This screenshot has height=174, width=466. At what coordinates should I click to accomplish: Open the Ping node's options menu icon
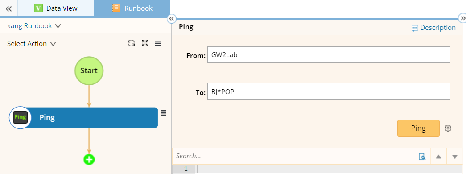164,113
